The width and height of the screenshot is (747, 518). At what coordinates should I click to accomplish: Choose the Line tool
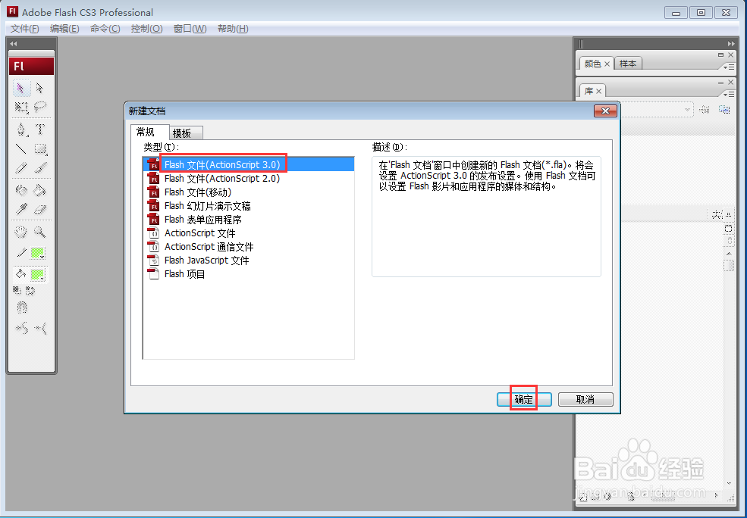[21, 149]
